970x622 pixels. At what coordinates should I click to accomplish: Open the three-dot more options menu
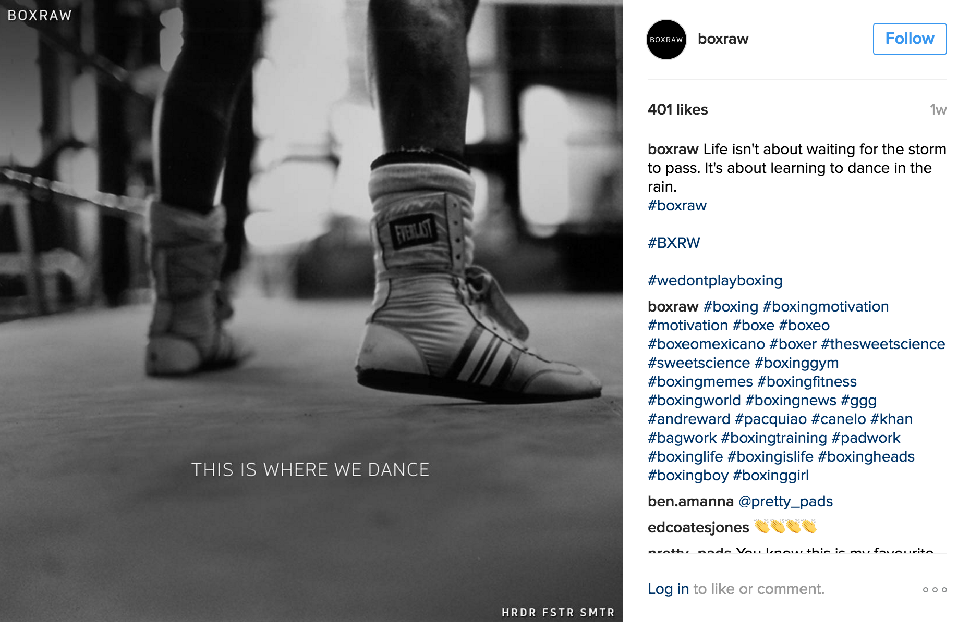point(935,590)
